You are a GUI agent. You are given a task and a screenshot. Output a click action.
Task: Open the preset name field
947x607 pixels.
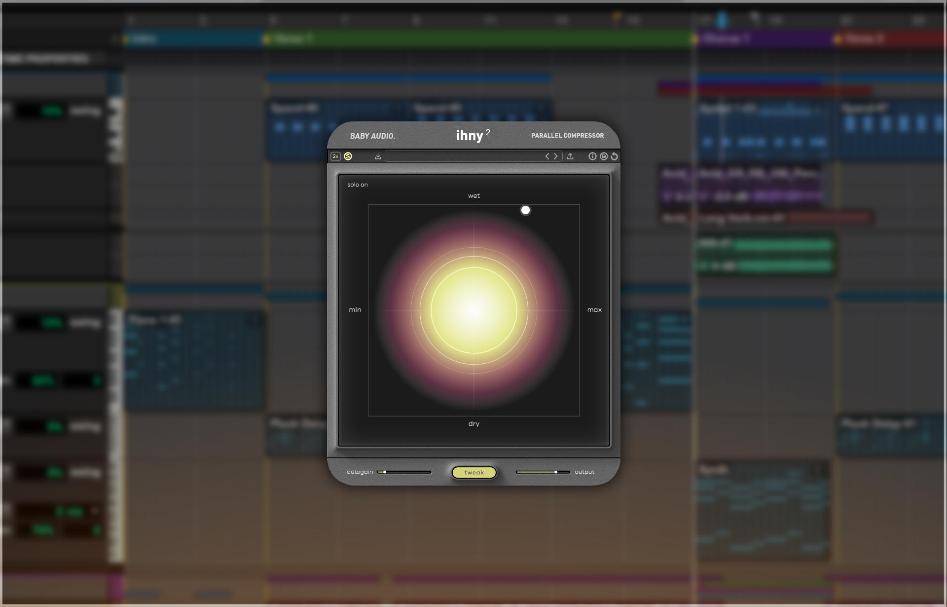pos(464,156)
